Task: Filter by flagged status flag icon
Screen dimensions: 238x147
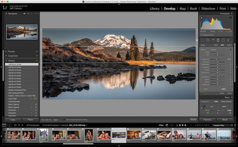Action: pyautogui.click(x=167, y=125)
